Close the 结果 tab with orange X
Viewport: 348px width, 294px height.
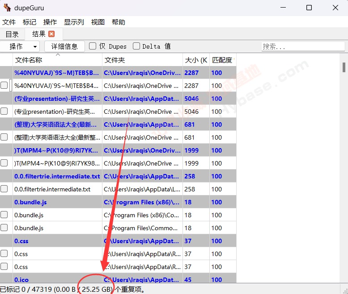pos(51,34)
